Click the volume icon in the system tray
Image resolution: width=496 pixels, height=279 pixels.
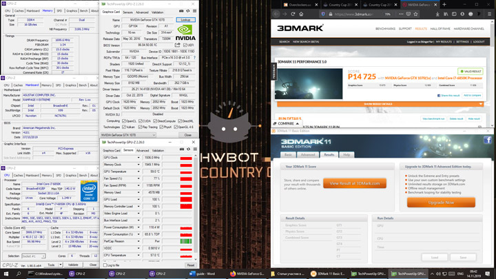pos(438,273)
